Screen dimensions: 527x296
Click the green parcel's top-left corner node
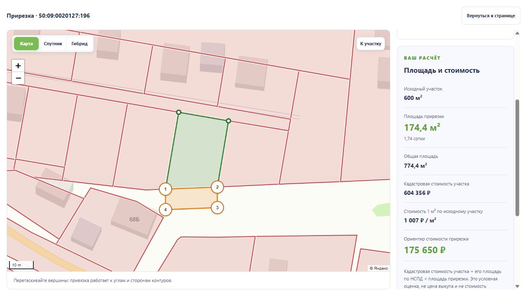click(178, 112)
